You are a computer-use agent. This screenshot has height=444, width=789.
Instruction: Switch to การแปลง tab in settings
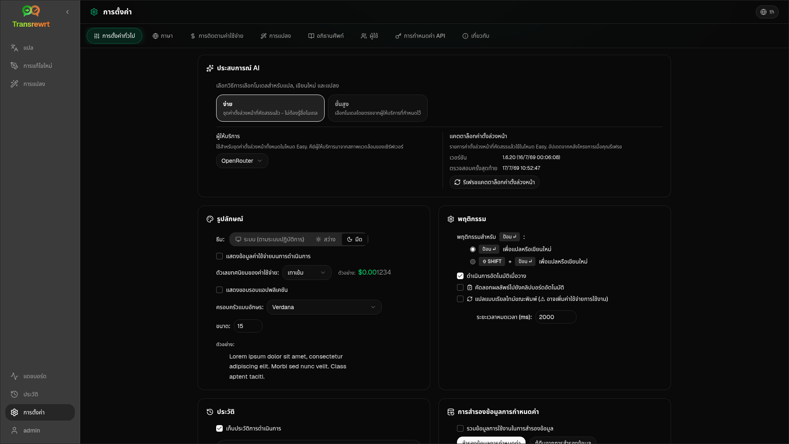click(x=276, y=36)
